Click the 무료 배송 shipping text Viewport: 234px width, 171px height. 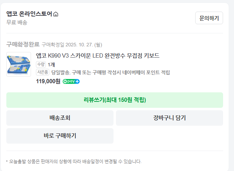click(17, 22)
